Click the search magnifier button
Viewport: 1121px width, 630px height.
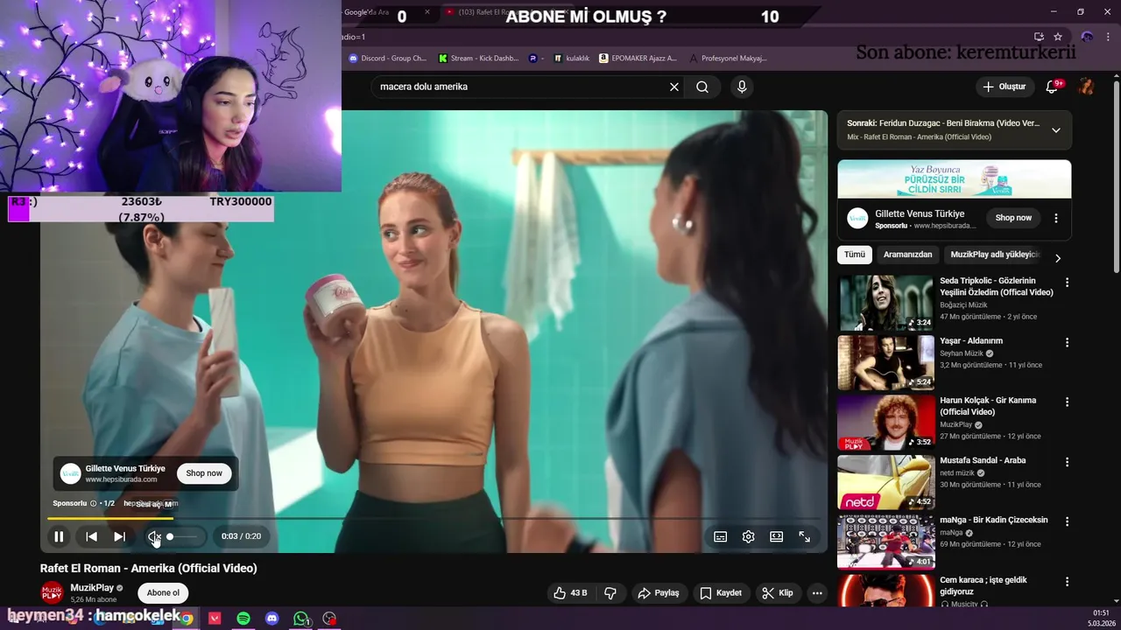[702, 87]
